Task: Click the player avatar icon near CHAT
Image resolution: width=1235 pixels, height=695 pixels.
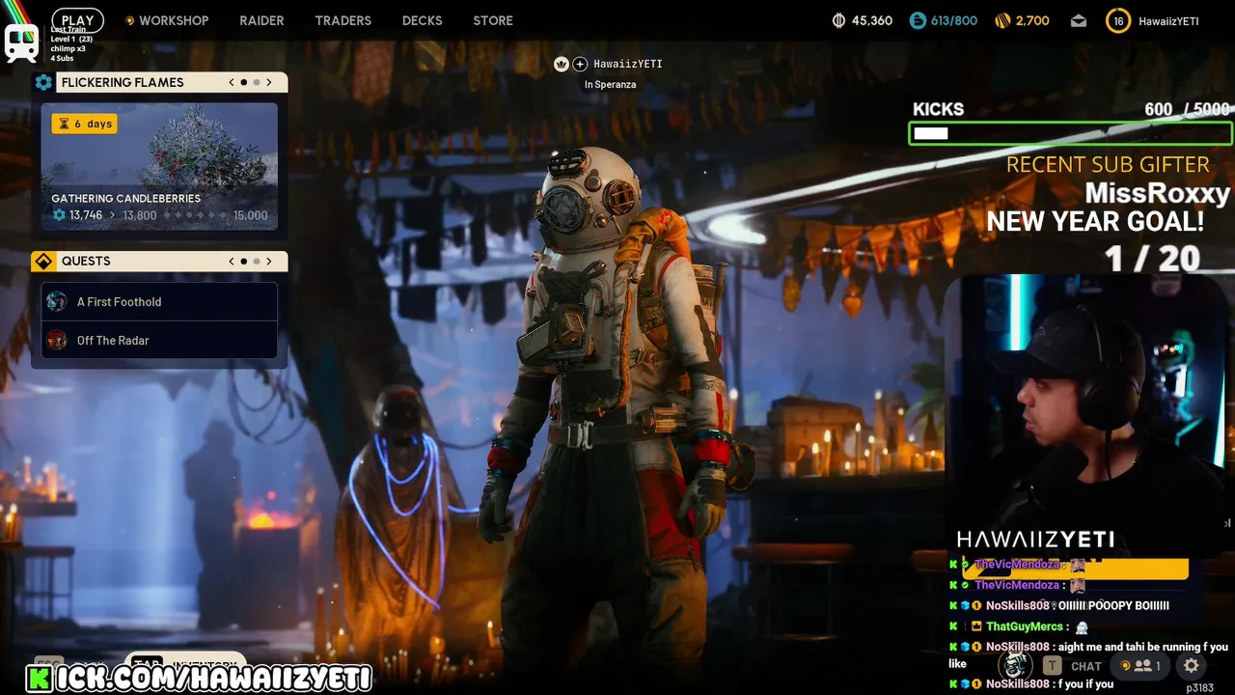Action: tap(1014, 665)
